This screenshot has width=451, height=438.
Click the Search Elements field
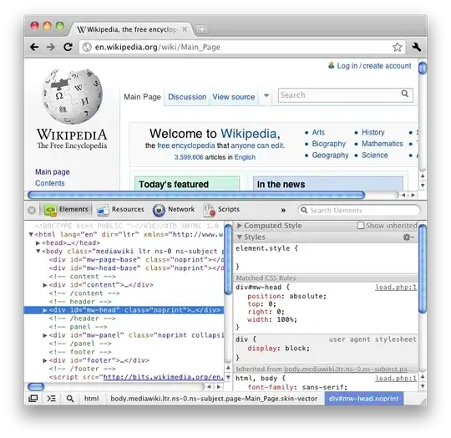(x=359, y=211)
